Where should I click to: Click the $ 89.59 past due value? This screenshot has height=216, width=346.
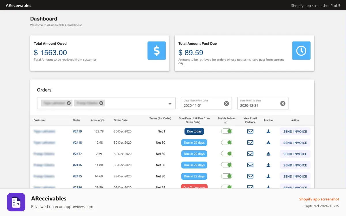pos(191,53)
